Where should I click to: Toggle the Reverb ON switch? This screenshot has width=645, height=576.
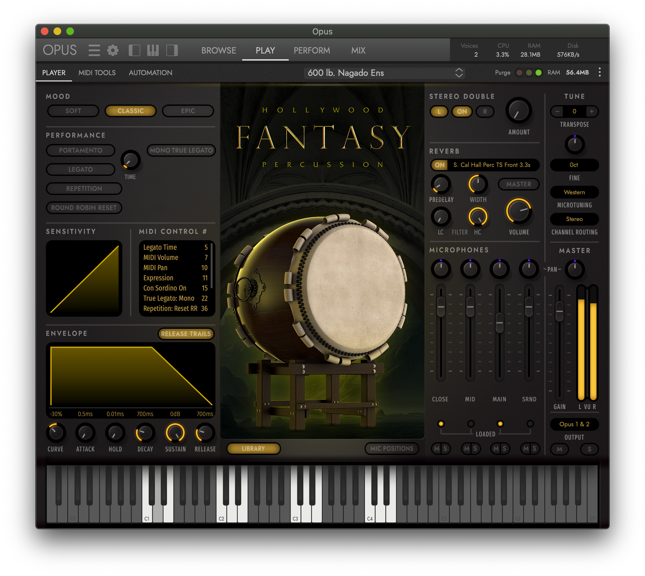pyautogui.click(x=439, y=165)
